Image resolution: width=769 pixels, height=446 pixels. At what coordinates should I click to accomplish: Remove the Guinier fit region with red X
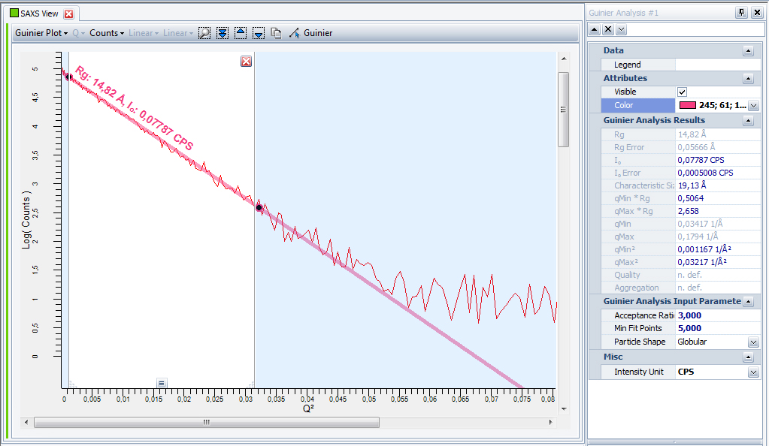click(x=246, y=61)
